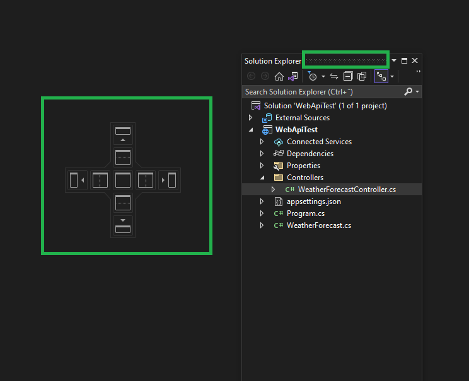Select External Sources item
The height and width of the screenshot is (381, 469).
click(x=303, y=118)
